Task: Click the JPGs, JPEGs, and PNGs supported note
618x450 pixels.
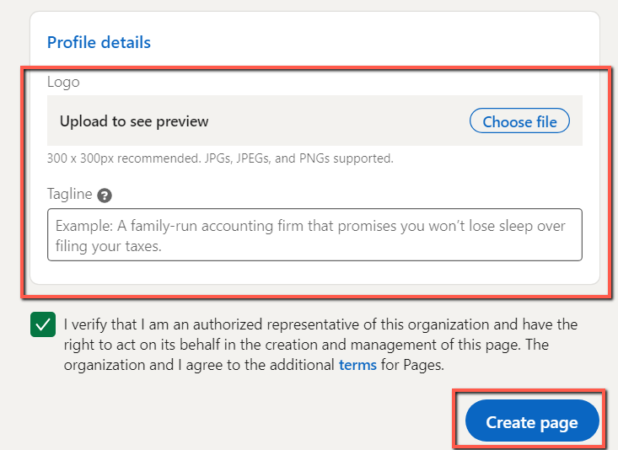Action: (220, 158)
